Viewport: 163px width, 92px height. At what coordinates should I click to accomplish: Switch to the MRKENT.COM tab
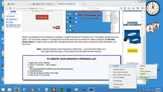[x=44, y=4]
